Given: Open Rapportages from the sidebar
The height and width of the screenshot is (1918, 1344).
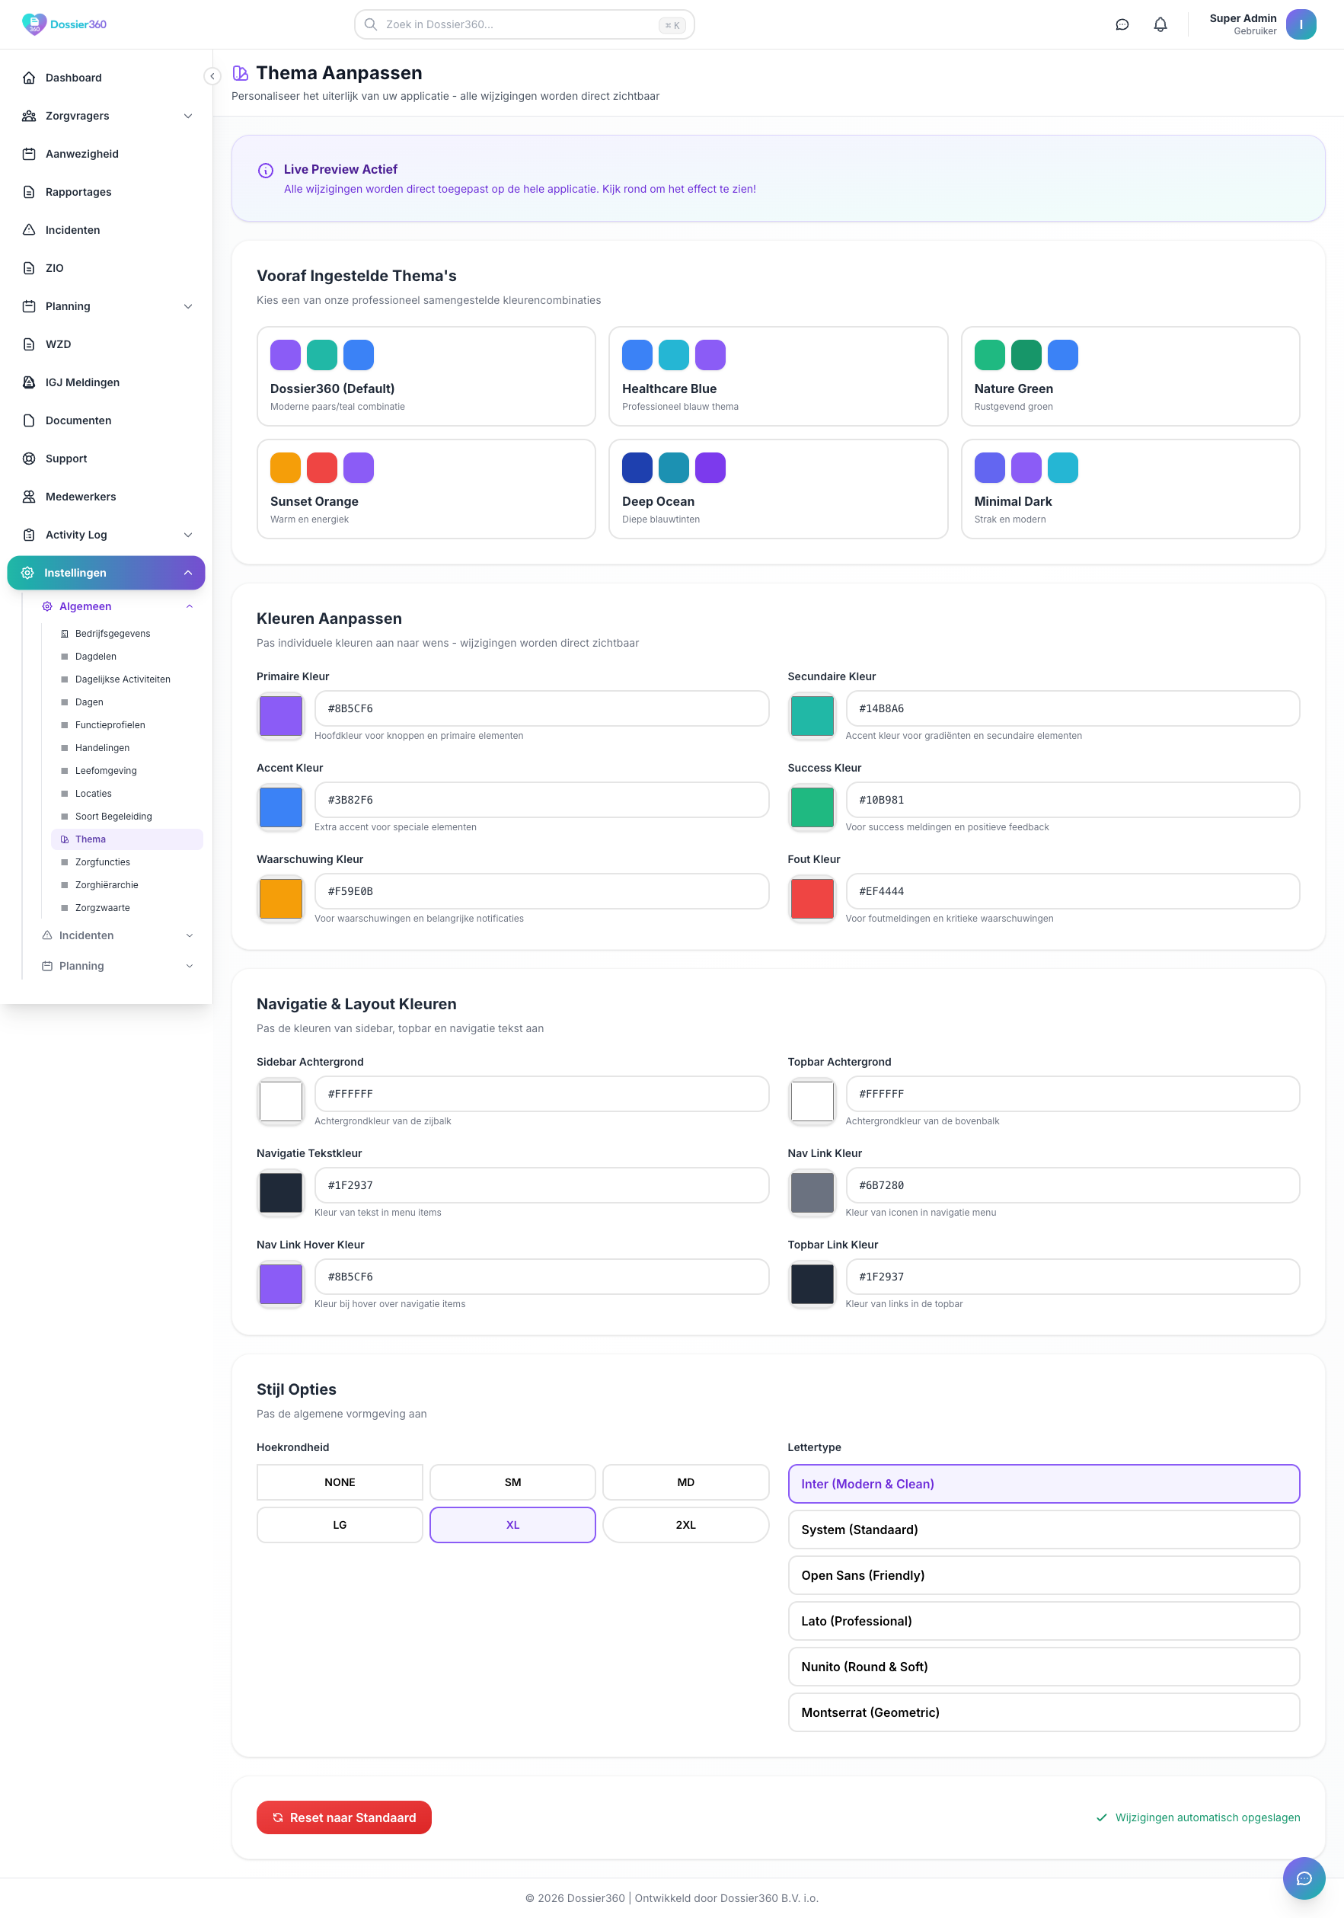Looking at the screenshot, I should click(x=78, y=192).
